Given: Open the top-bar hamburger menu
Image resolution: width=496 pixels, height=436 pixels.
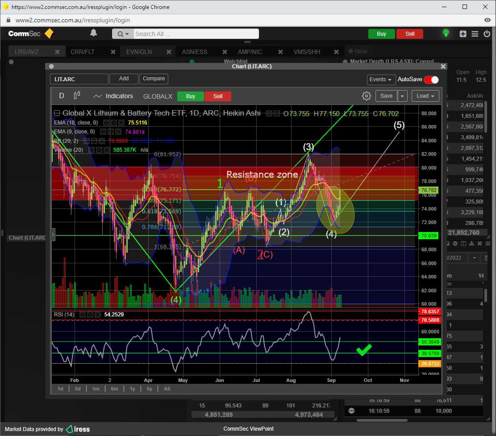Looking at the screenshot, I should (x=475, y=34).
